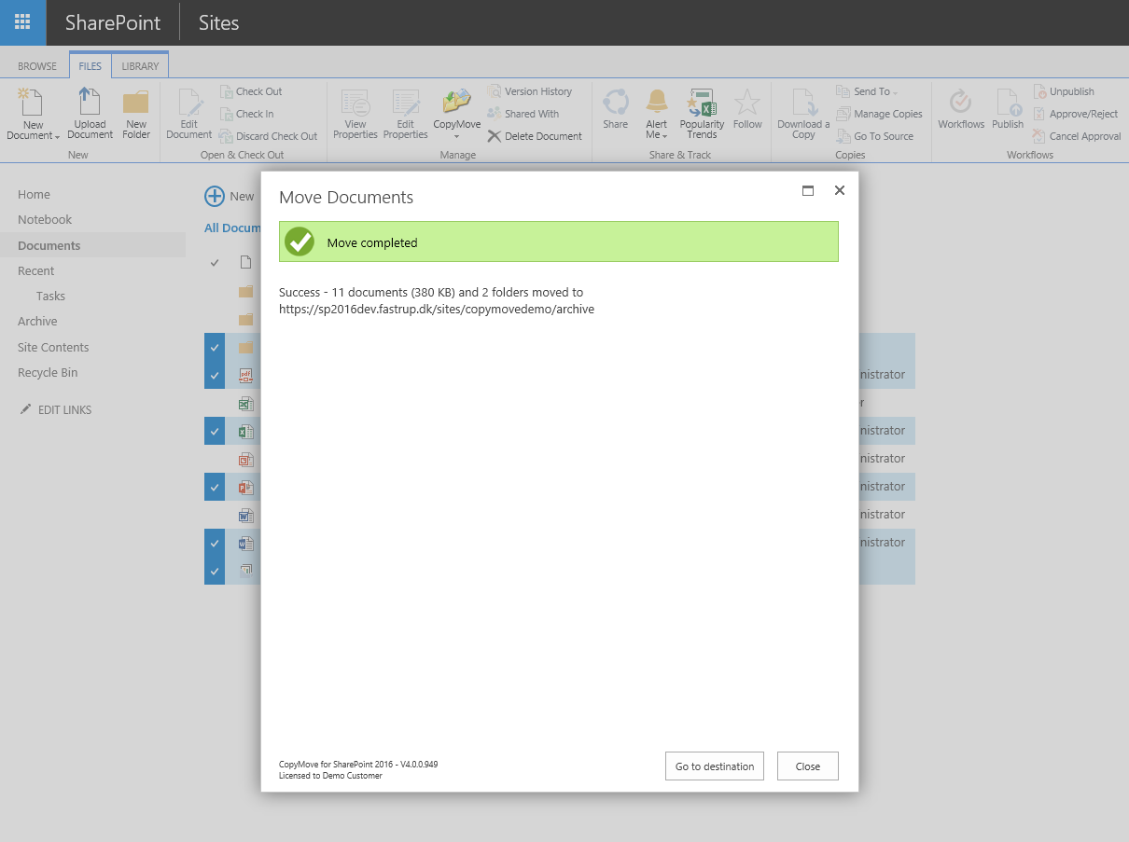Open Notebook in the left navigation
Image resolution: width=1129 pixels, height=842 pixels.
click(x=45, y=219)
